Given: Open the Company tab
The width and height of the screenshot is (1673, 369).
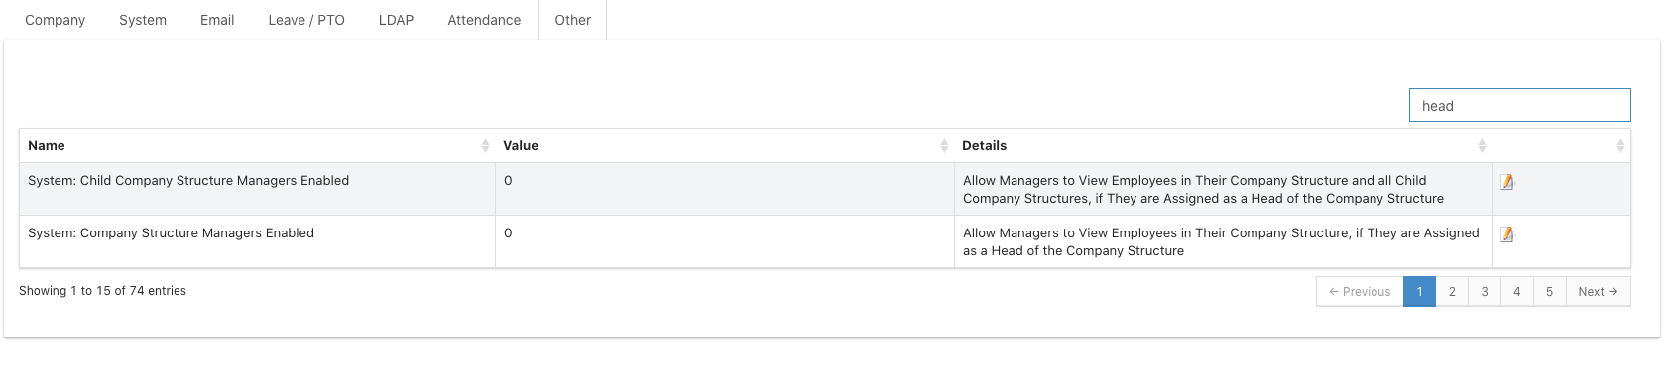Looking at the screenshot, I should click(x=56, y=20).
